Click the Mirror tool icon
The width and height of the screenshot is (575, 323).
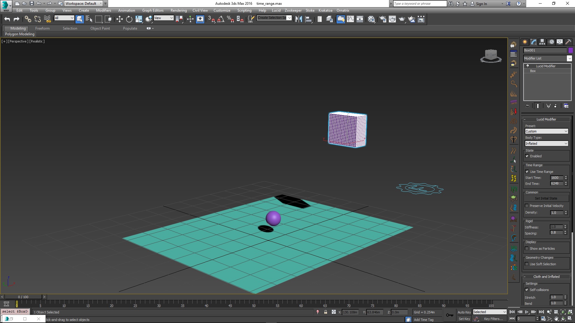point(299,19)
